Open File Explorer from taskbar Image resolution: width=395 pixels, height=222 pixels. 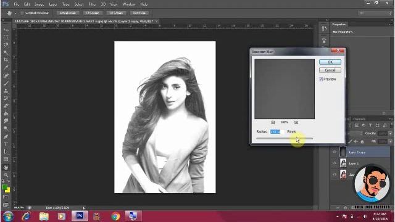[44, 216]
